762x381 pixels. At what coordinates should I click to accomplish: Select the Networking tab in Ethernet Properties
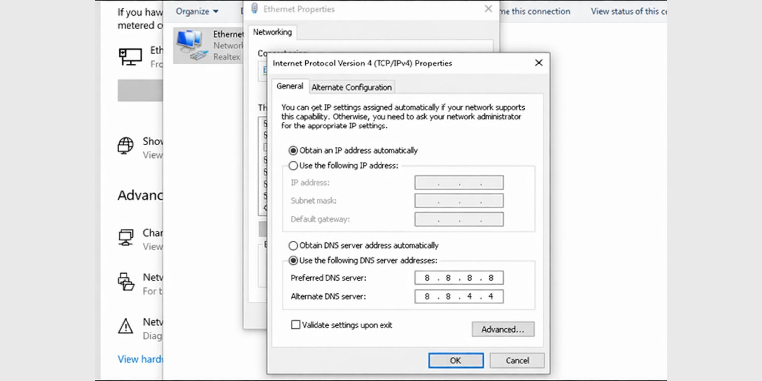point(272,32)
